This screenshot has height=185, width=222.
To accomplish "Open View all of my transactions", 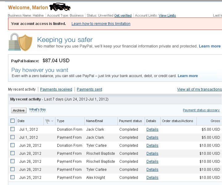I will (199, 89).
